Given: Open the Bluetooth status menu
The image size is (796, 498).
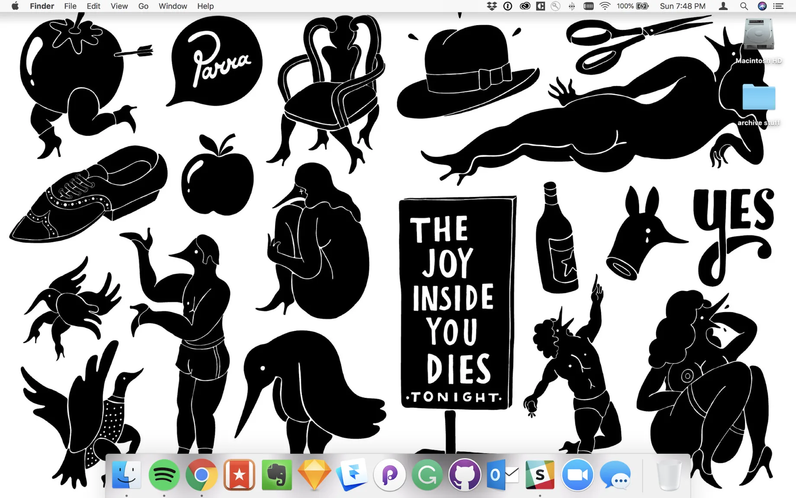Looking at the screenshot, I should click(x=572, y=6).
